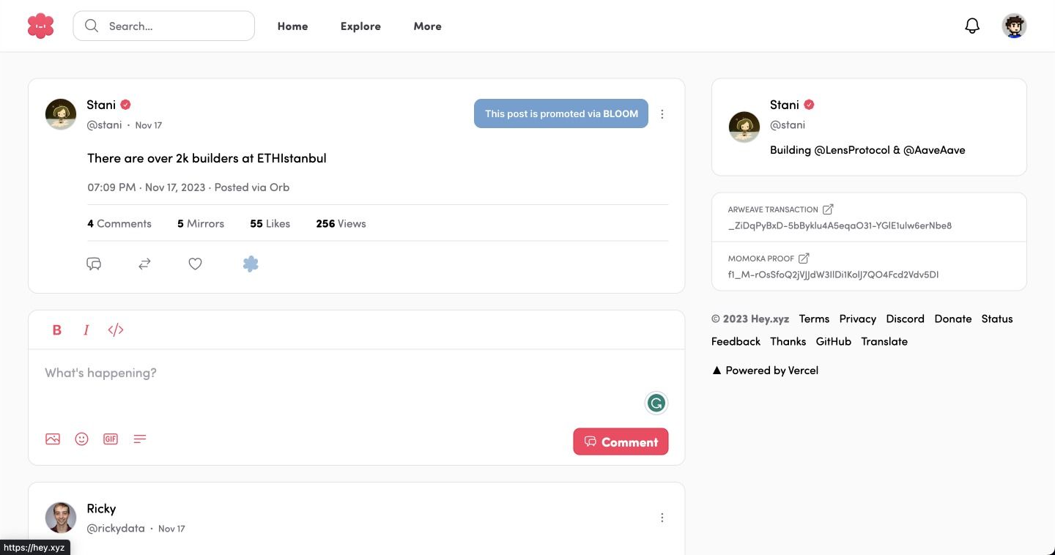Like Stani's post with heart icon
The image size is (1055, 555).
(195, 264)
